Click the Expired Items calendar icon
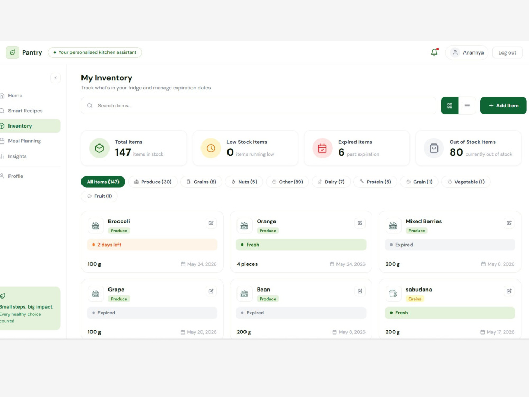Screen dimensions: 529x397 [322, 148]
